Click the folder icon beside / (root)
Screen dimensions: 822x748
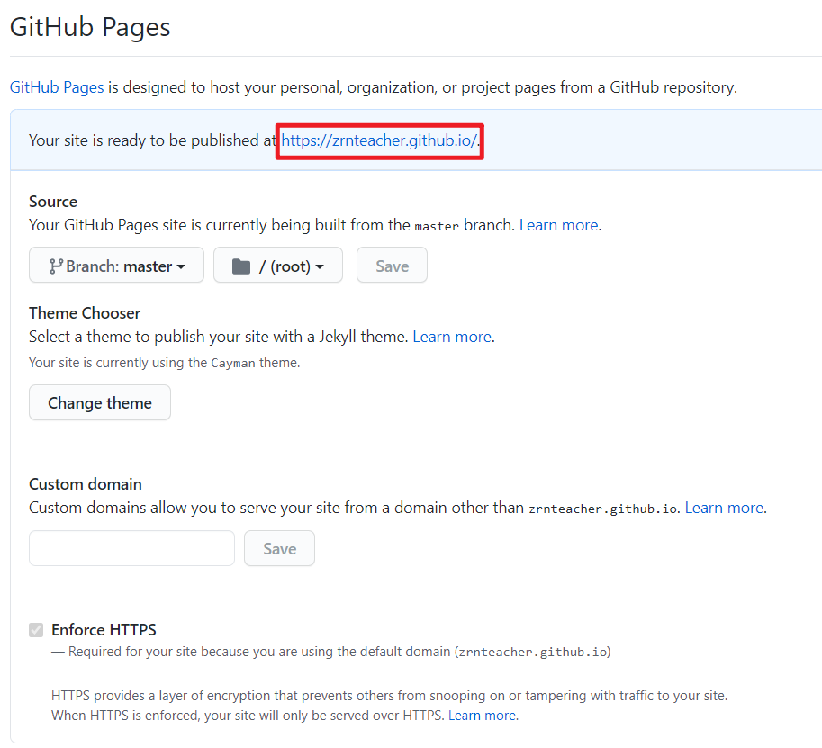pos(240,266)
